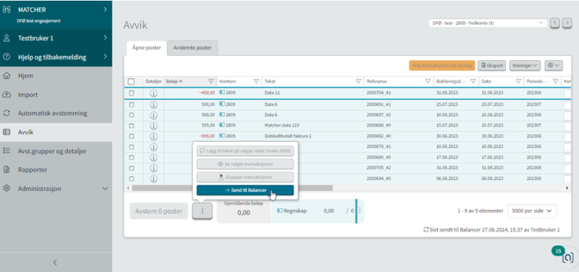Open the 5000 per side dropdown
Screen dimensions: 579x272
point(532,211)
